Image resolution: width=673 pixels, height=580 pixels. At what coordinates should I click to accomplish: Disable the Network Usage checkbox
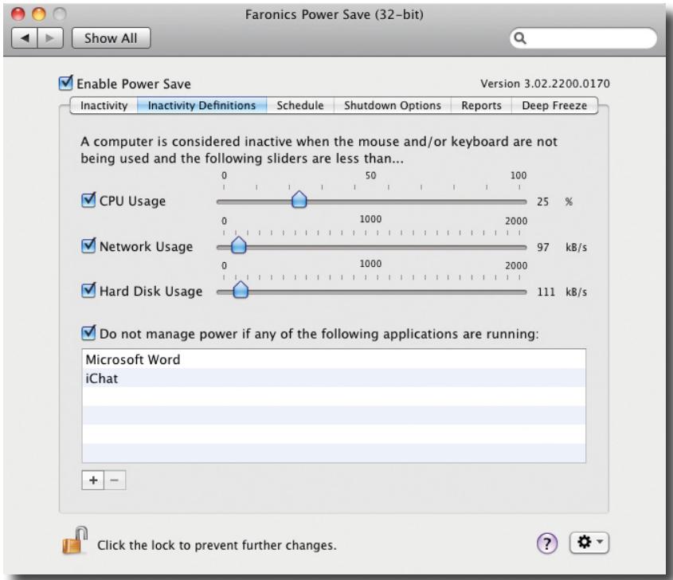pos(88,246)
